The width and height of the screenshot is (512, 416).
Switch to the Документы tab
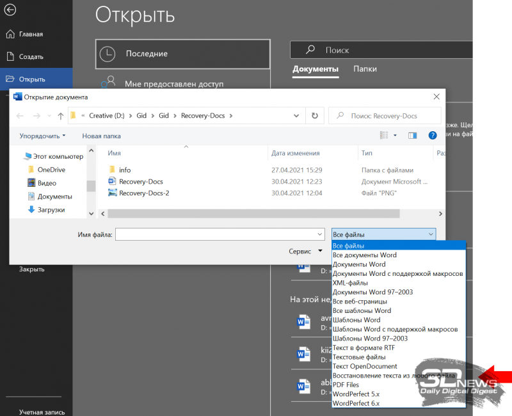point(316,69)
